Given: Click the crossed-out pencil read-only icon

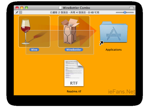Looking at the screenshot, I should pos(17,12).
